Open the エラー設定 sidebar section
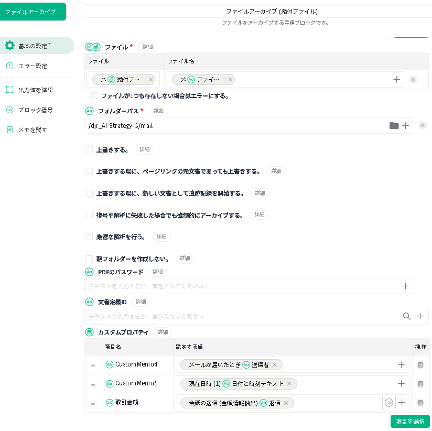 click(33, 66)
